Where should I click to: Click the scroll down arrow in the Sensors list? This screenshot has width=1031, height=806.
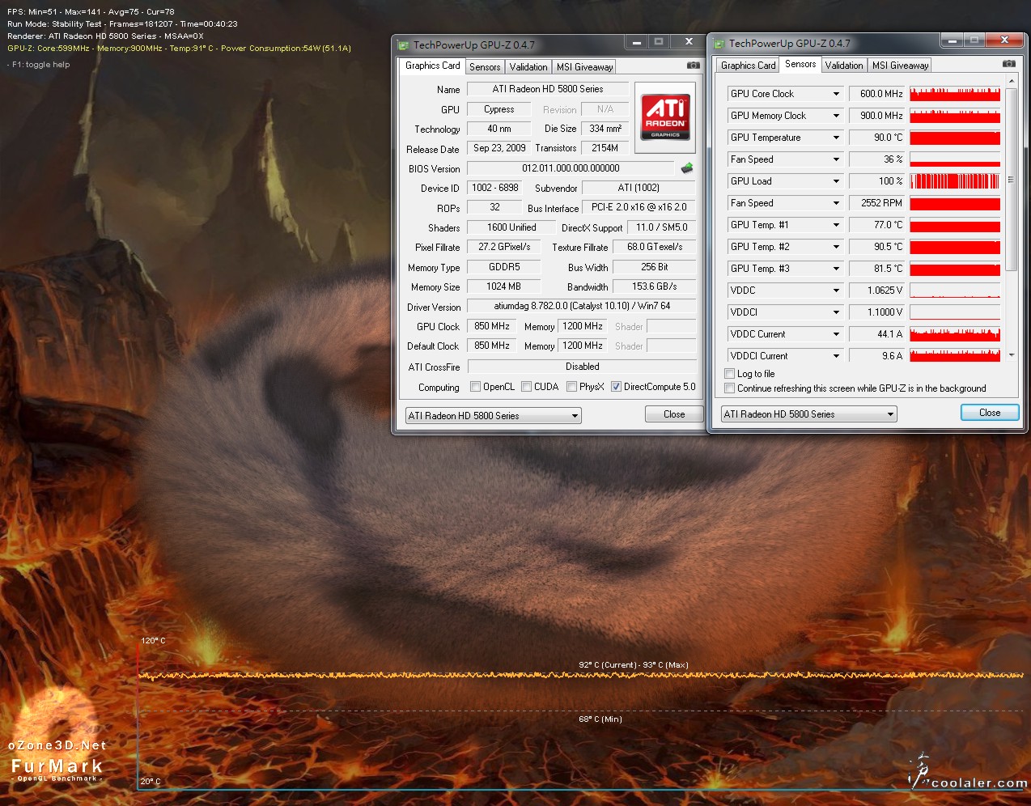coord(1012,355)
